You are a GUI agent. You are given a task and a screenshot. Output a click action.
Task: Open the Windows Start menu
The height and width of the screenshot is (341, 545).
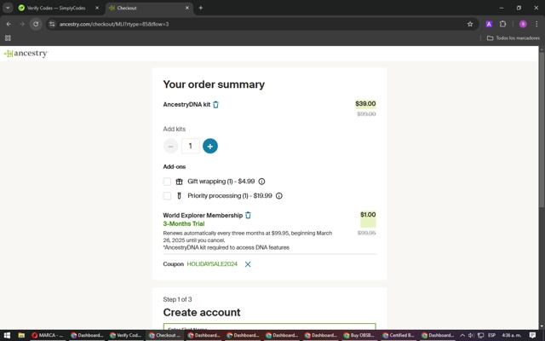[7, 335]
